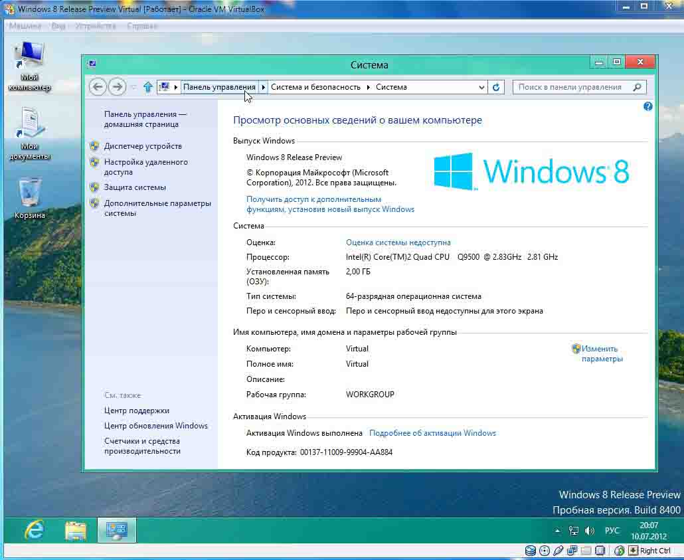Screen dimensions: 684x560
Task: Click the VirtualBox hard disk status icon
Action: (530, 551)
